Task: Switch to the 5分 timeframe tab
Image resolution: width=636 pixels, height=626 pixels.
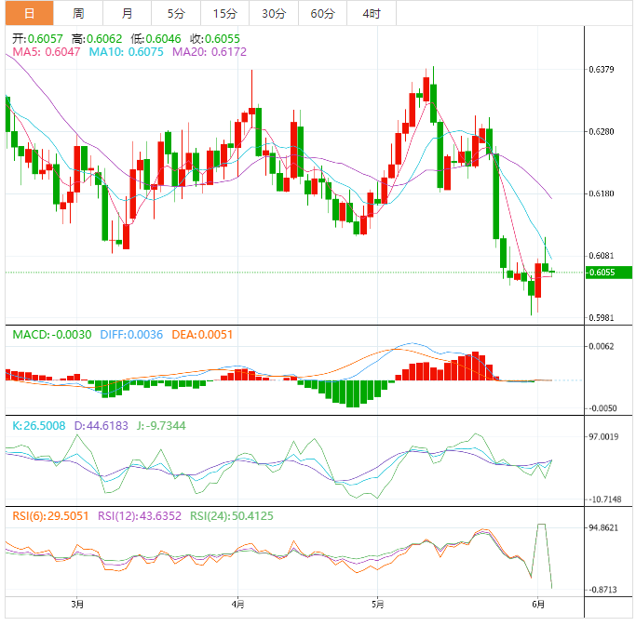Action: pos(176,13)
